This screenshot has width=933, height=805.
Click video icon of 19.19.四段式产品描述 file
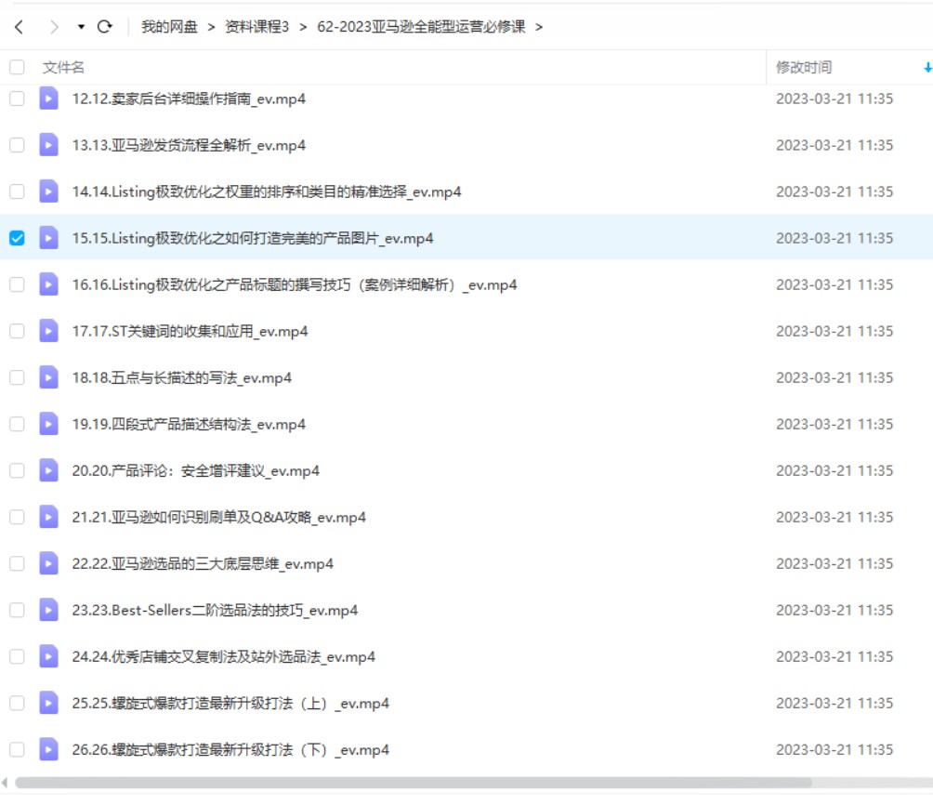click(49, 424)
